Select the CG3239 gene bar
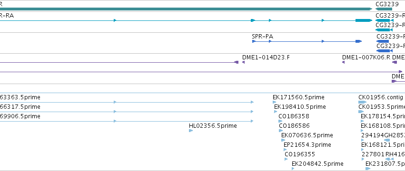This screenshot has width=405, height=171. pos(384,9)
